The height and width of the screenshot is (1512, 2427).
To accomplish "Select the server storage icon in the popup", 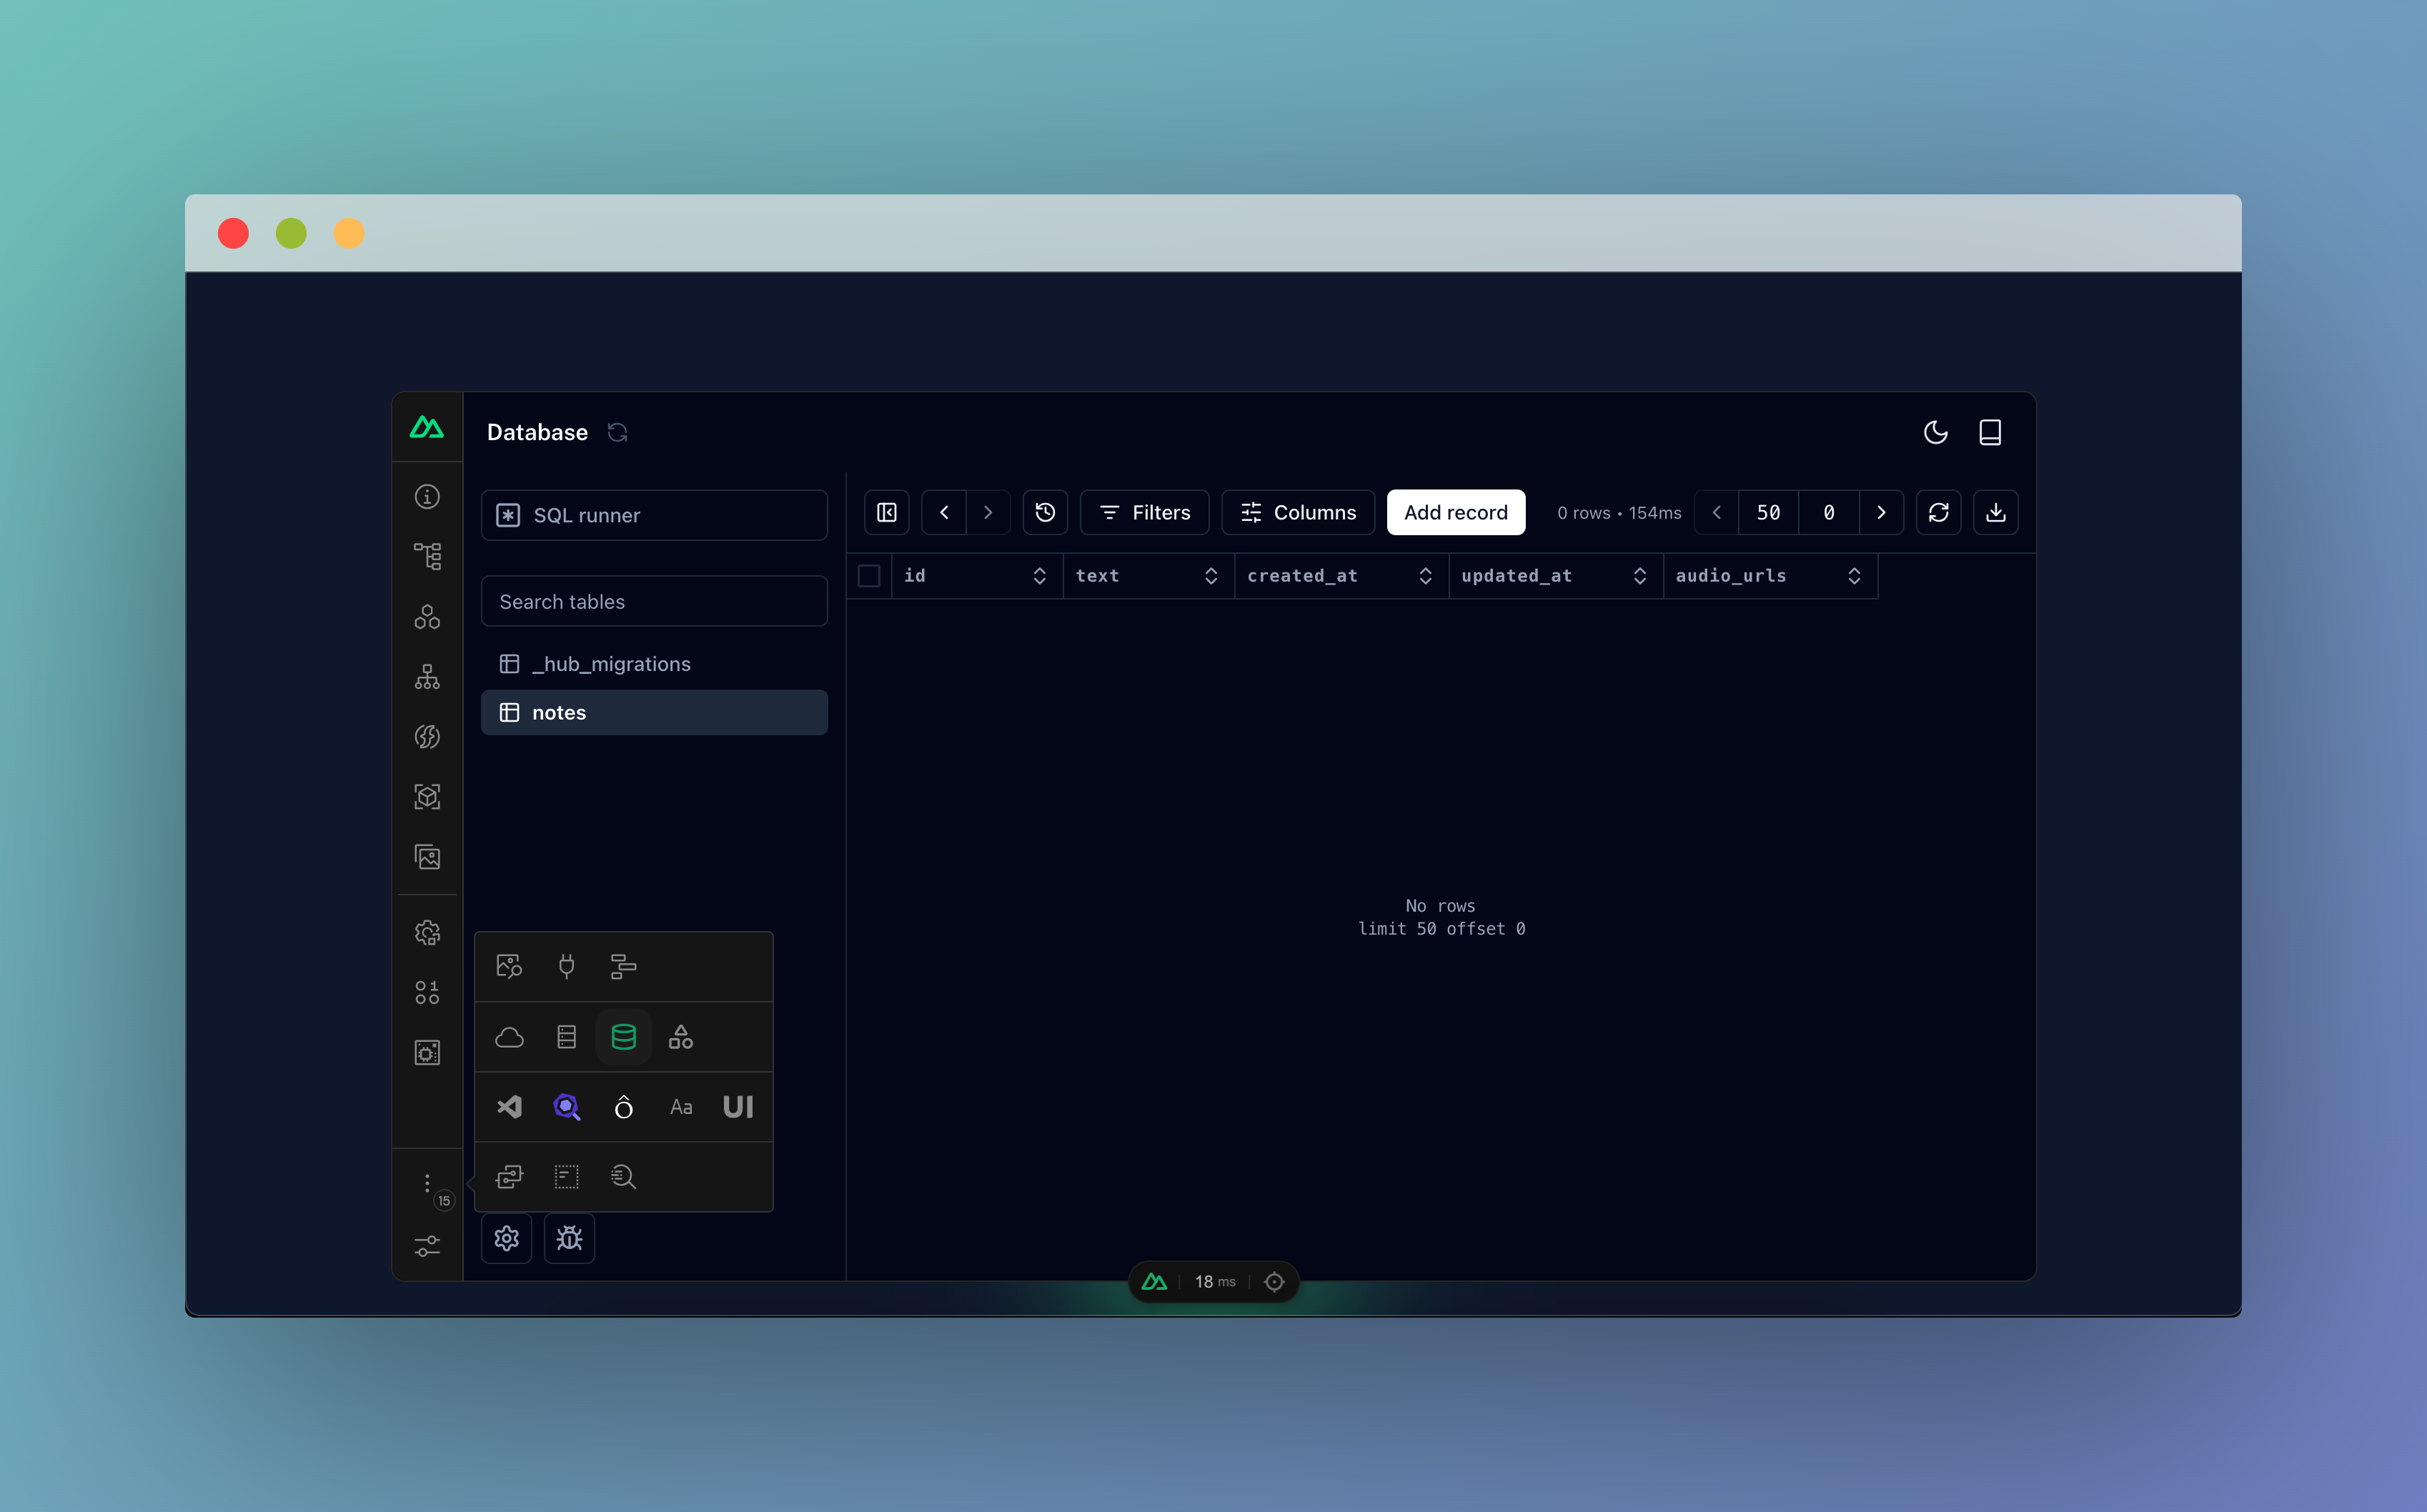I will (567, 1037).
